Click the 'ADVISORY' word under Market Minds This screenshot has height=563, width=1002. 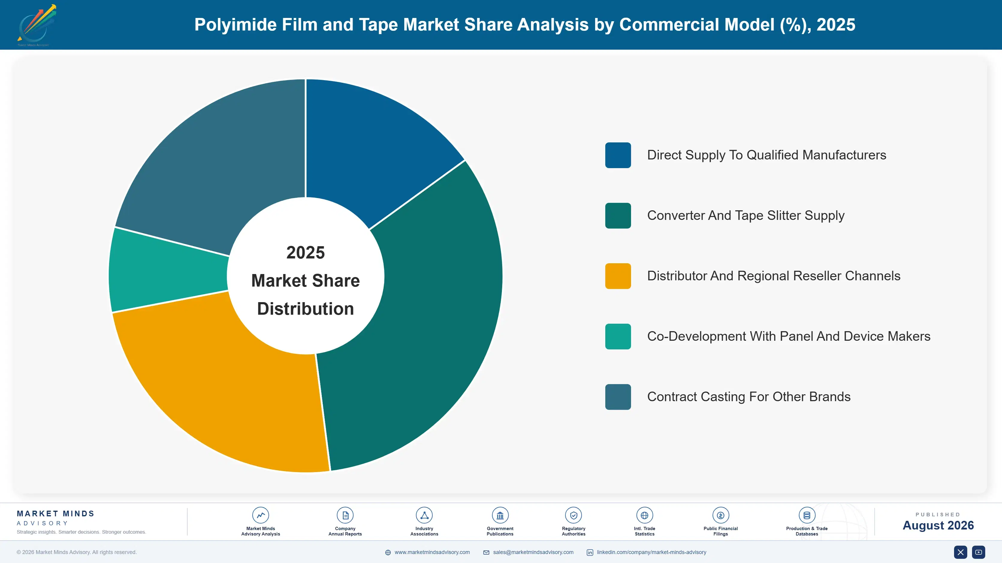click(x=42, y=524)
